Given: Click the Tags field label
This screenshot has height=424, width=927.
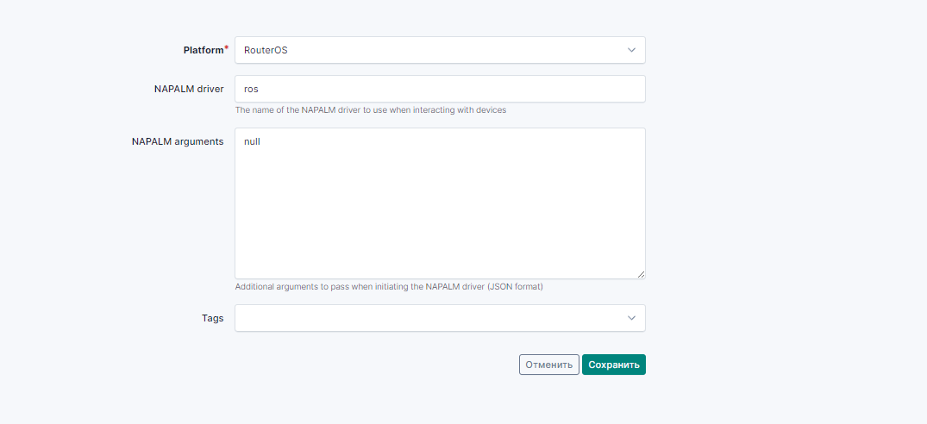Looking at the screenshot, I should coord(211,318).
